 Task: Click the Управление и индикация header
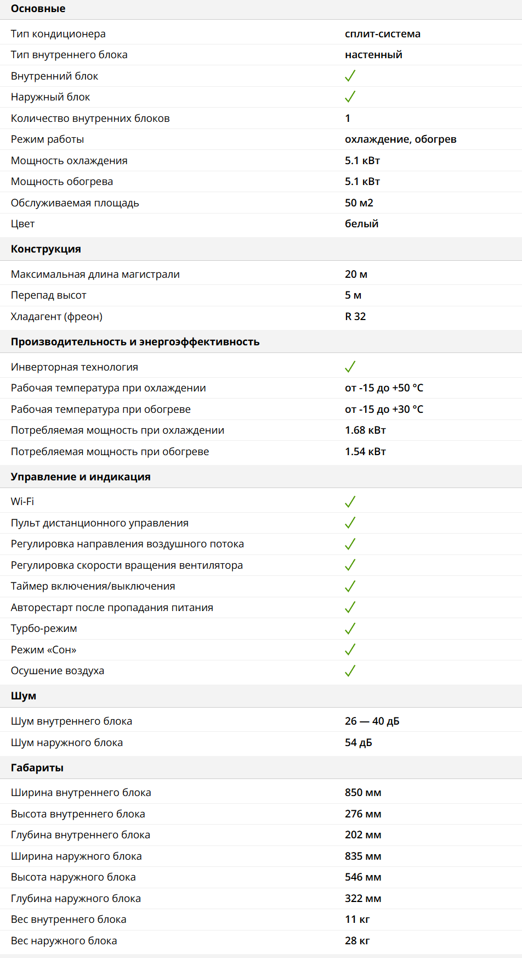[81, 477]
